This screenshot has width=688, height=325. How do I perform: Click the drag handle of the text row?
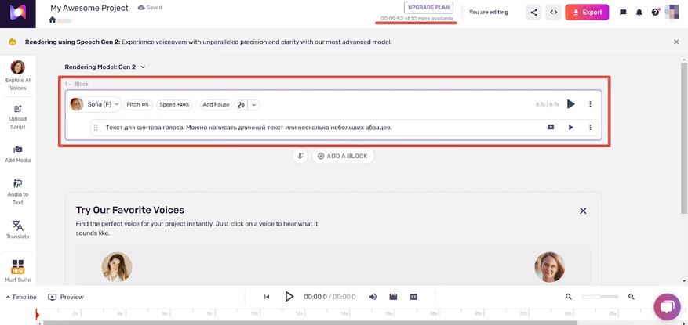96,128
